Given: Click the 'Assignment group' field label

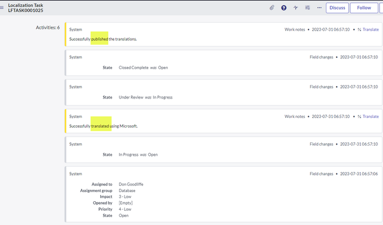Looking at the screenshot, I should click(x=96, y=190).
